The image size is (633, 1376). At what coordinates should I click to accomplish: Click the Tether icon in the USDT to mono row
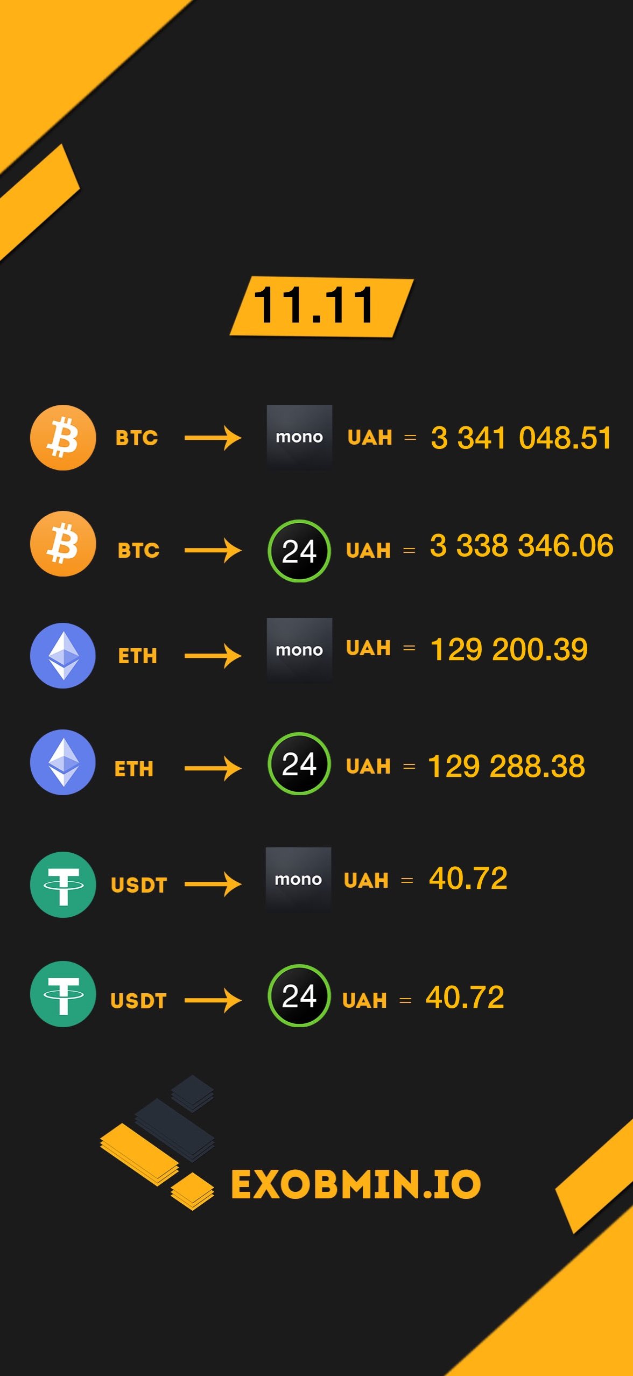pos(63,884)
